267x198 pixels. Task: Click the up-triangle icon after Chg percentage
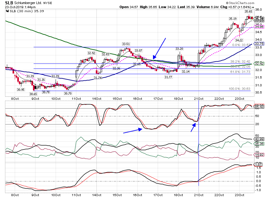pyautogui.click(x=253, y=7)
